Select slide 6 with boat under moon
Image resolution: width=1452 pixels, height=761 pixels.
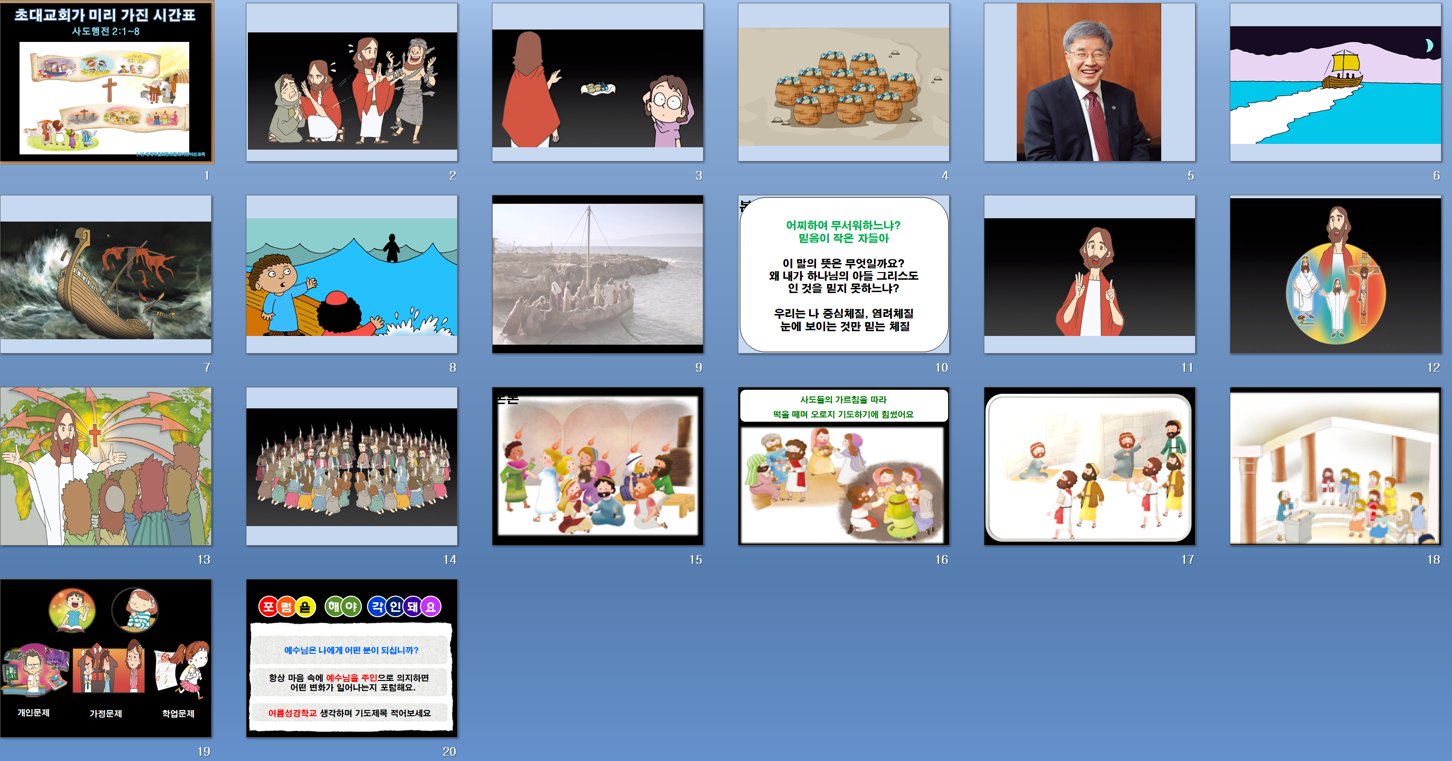click(1335, 82)
